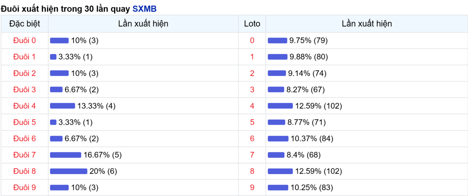This screenshot has height=196, width=468.
Task: Click the Loto column header
Action: pos(252,24)
